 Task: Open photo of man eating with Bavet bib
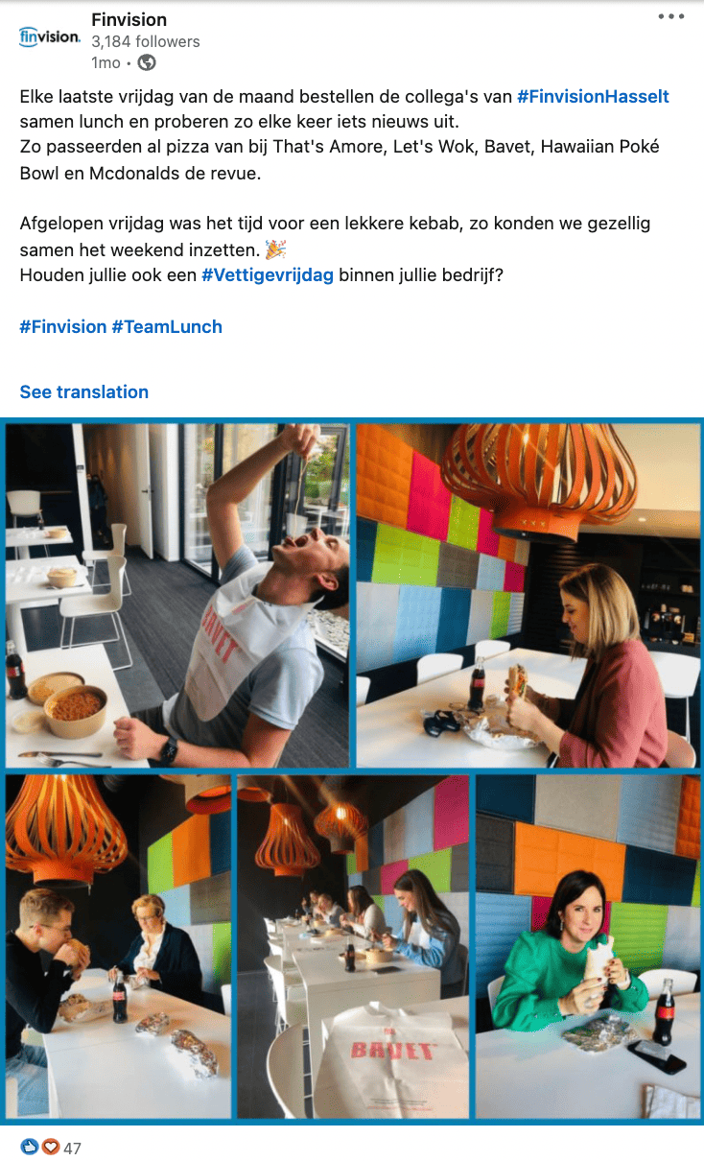pyautogui.click(x=177, y=596)
